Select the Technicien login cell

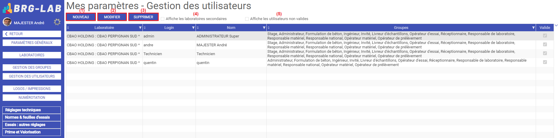[x=169, y=54]
